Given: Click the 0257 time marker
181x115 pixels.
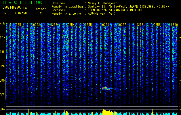Looking at the screenshot, I should [x=123, y=25].
